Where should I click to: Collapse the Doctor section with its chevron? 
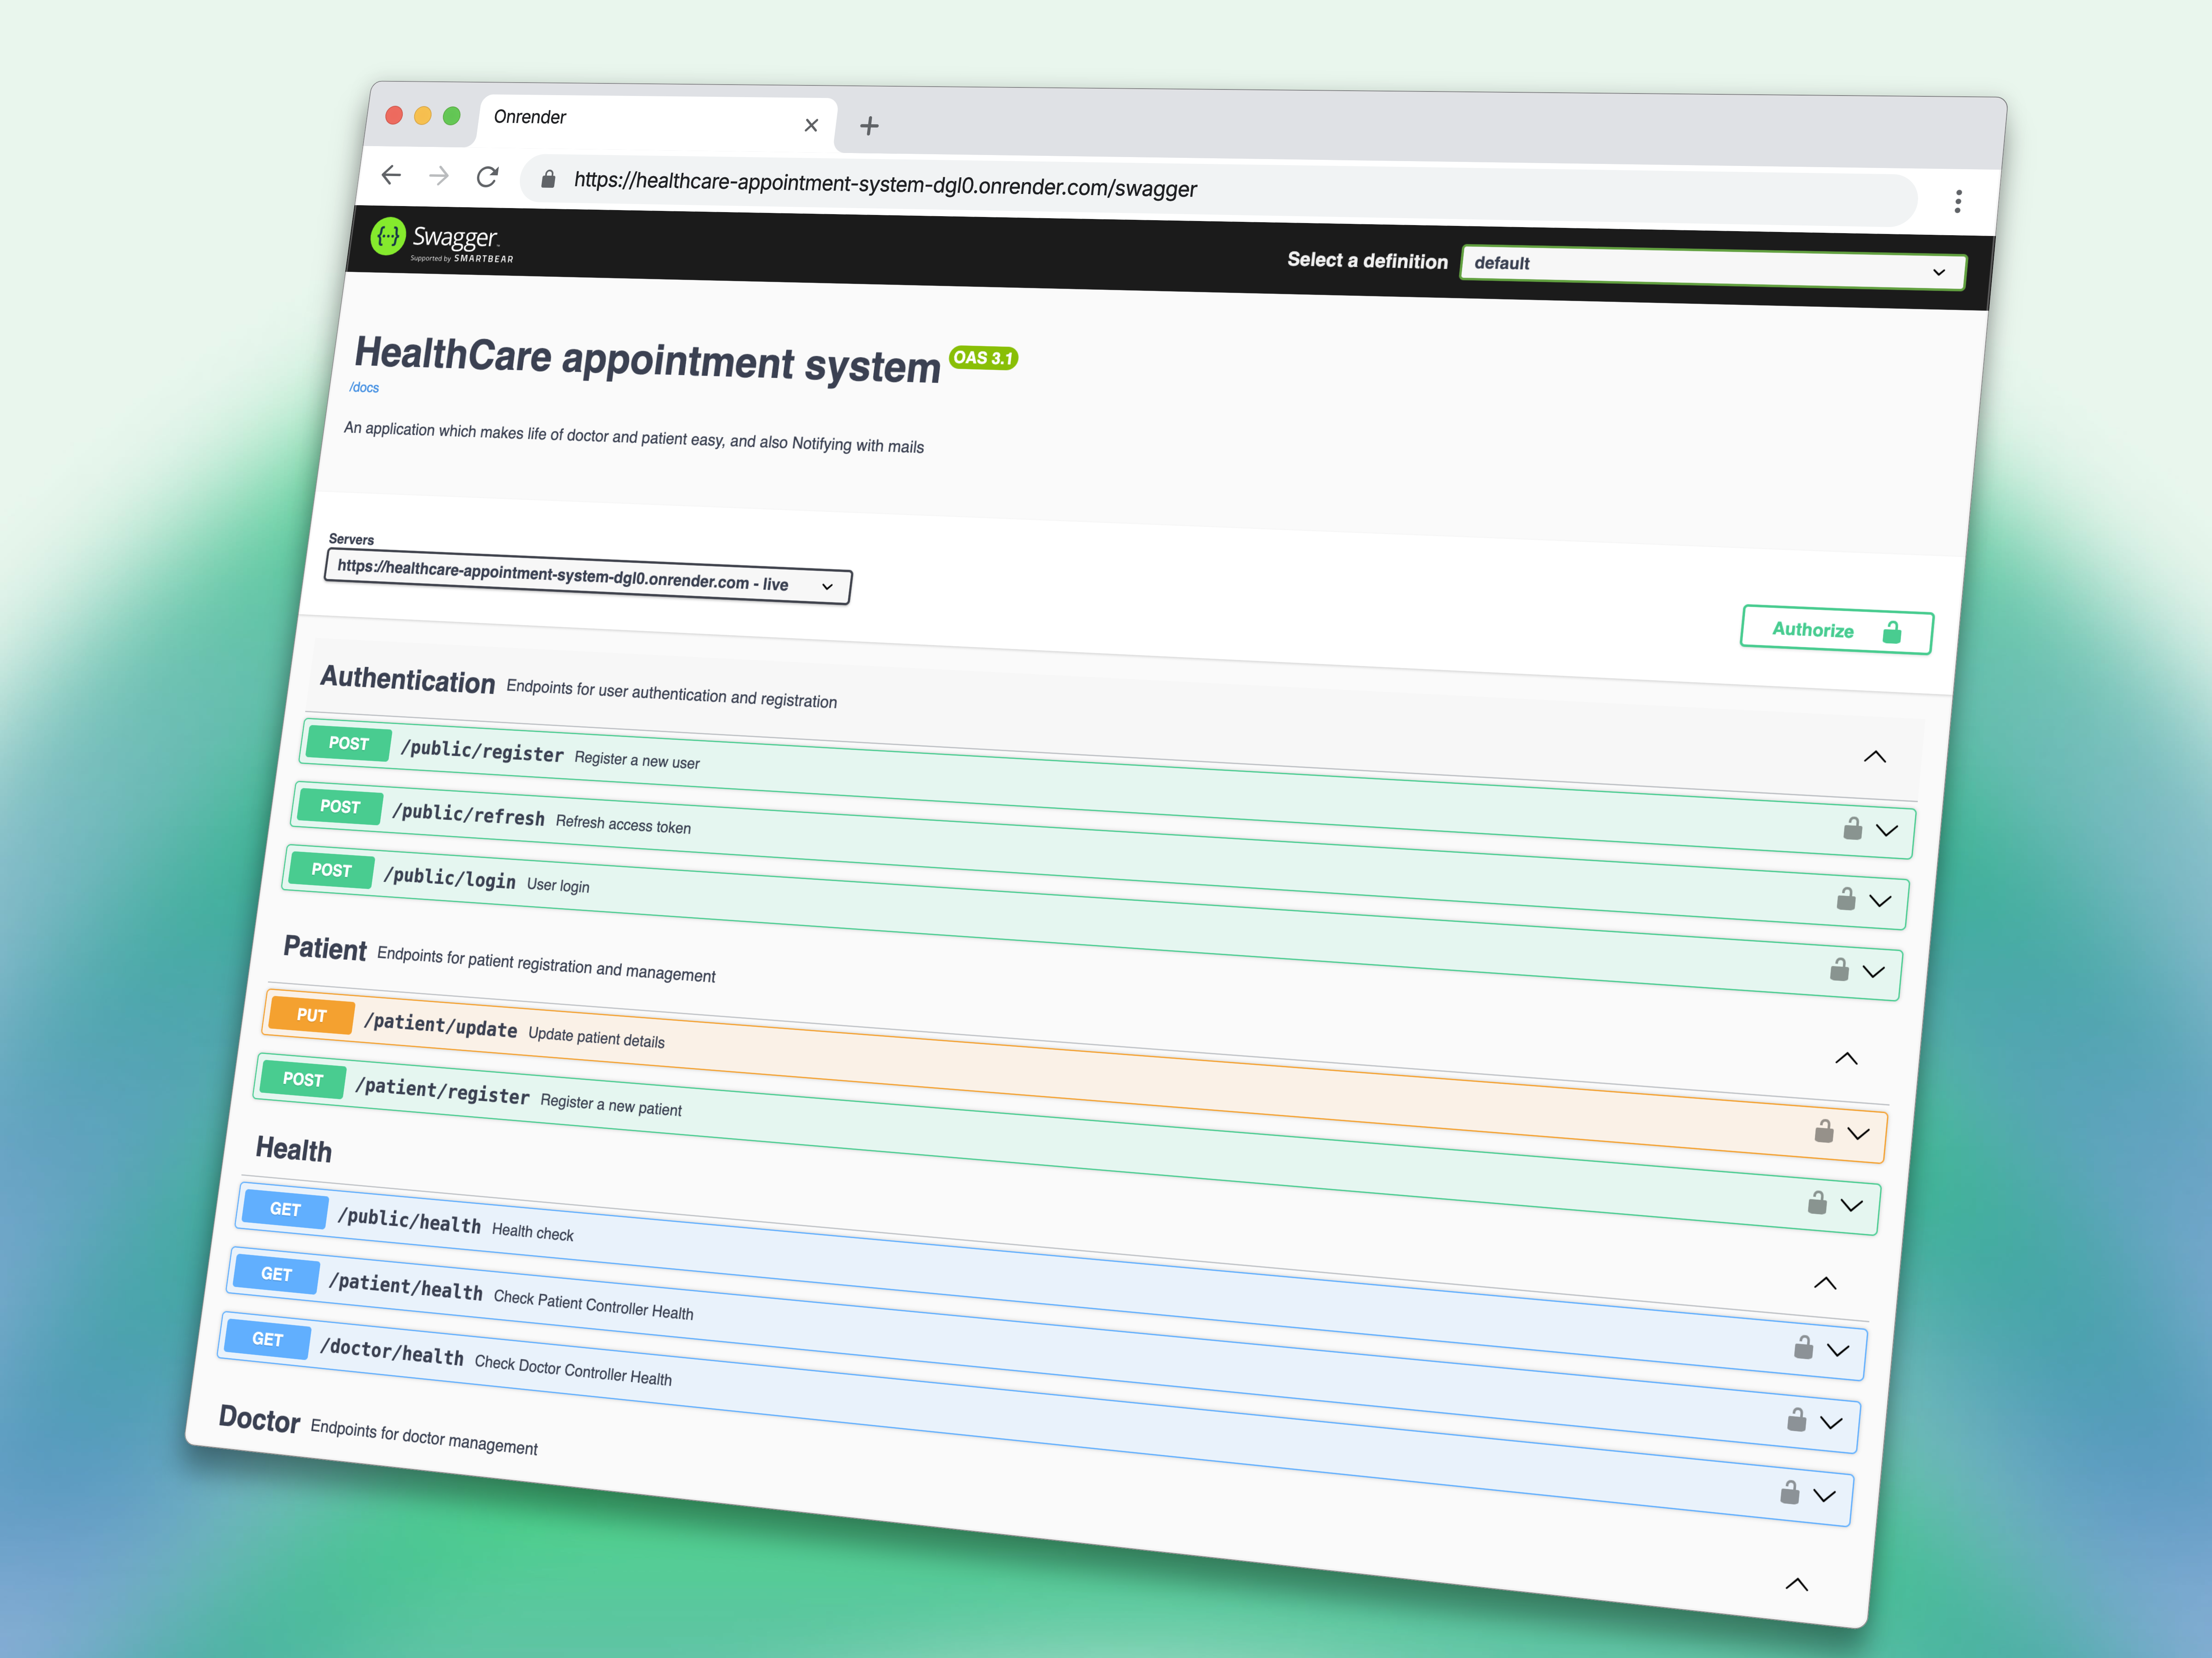[1797, 1584]
